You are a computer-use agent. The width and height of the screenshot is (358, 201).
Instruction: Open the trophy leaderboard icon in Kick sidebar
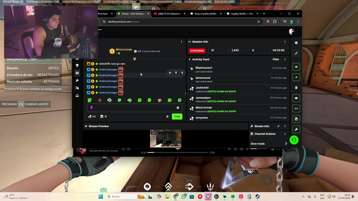point(77,65)
